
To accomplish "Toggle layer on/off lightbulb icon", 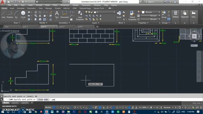I will click(x=86, y=12).
